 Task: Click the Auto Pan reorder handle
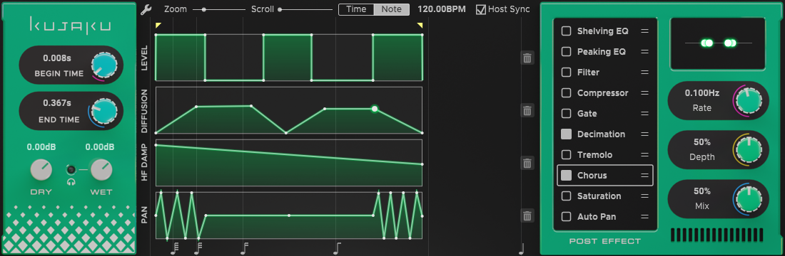click(645, 217)
